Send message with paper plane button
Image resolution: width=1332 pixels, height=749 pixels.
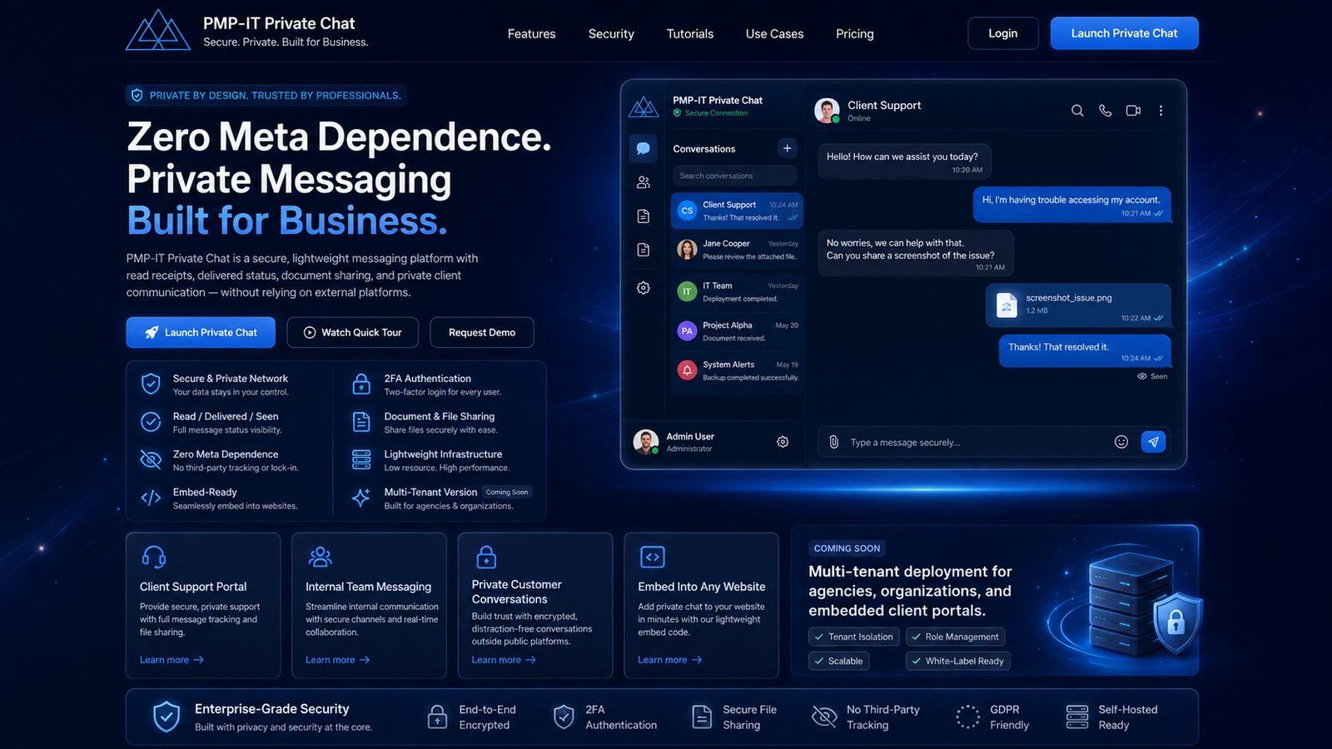(1153, 442)
